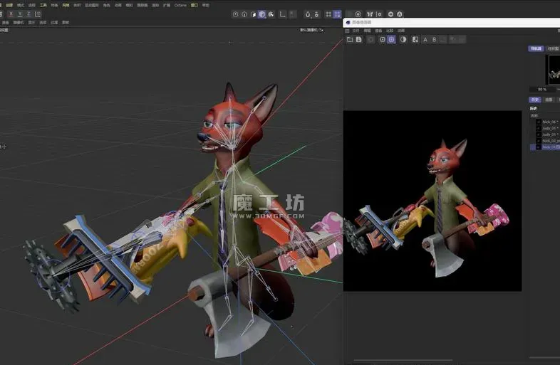Image resolution: width=560 pixels, height=365 pixels.
Task: Open the 窗口 (Window) menu
Action: [194, 5]
